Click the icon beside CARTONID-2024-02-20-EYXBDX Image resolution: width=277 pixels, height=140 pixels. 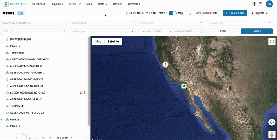pyautogui.click(x=7, y=59)
